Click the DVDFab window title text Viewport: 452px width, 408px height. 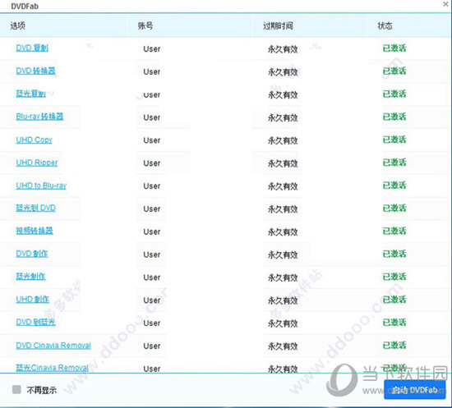25,6
